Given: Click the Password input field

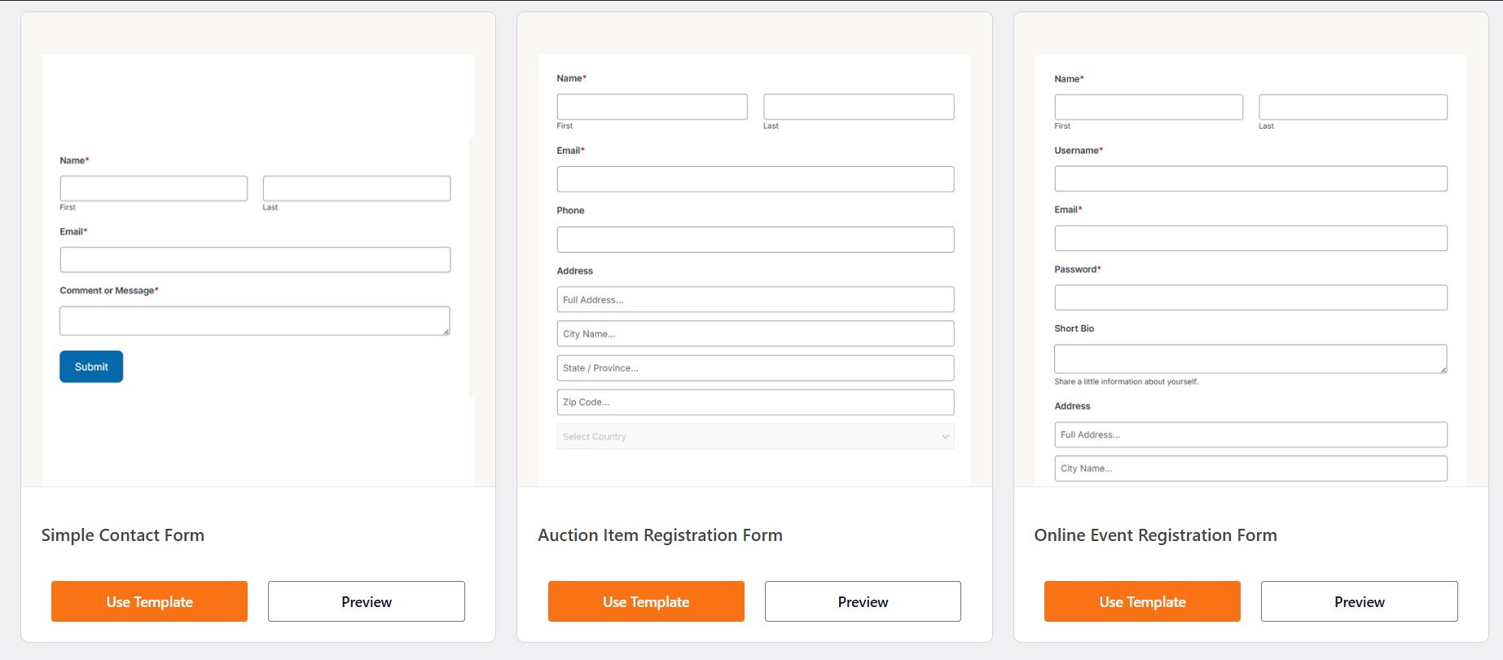Looking at the screenshot, I should pyautogui.click(x=1250, y=297).
